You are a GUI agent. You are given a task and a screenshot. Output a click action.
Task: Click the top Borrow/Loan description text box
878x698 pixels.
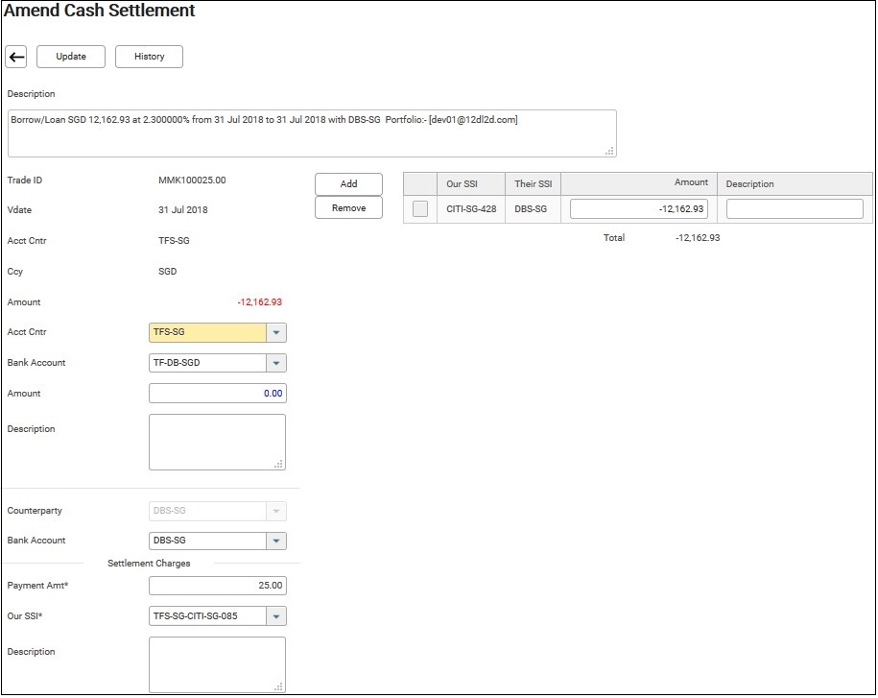coord(311,132)
